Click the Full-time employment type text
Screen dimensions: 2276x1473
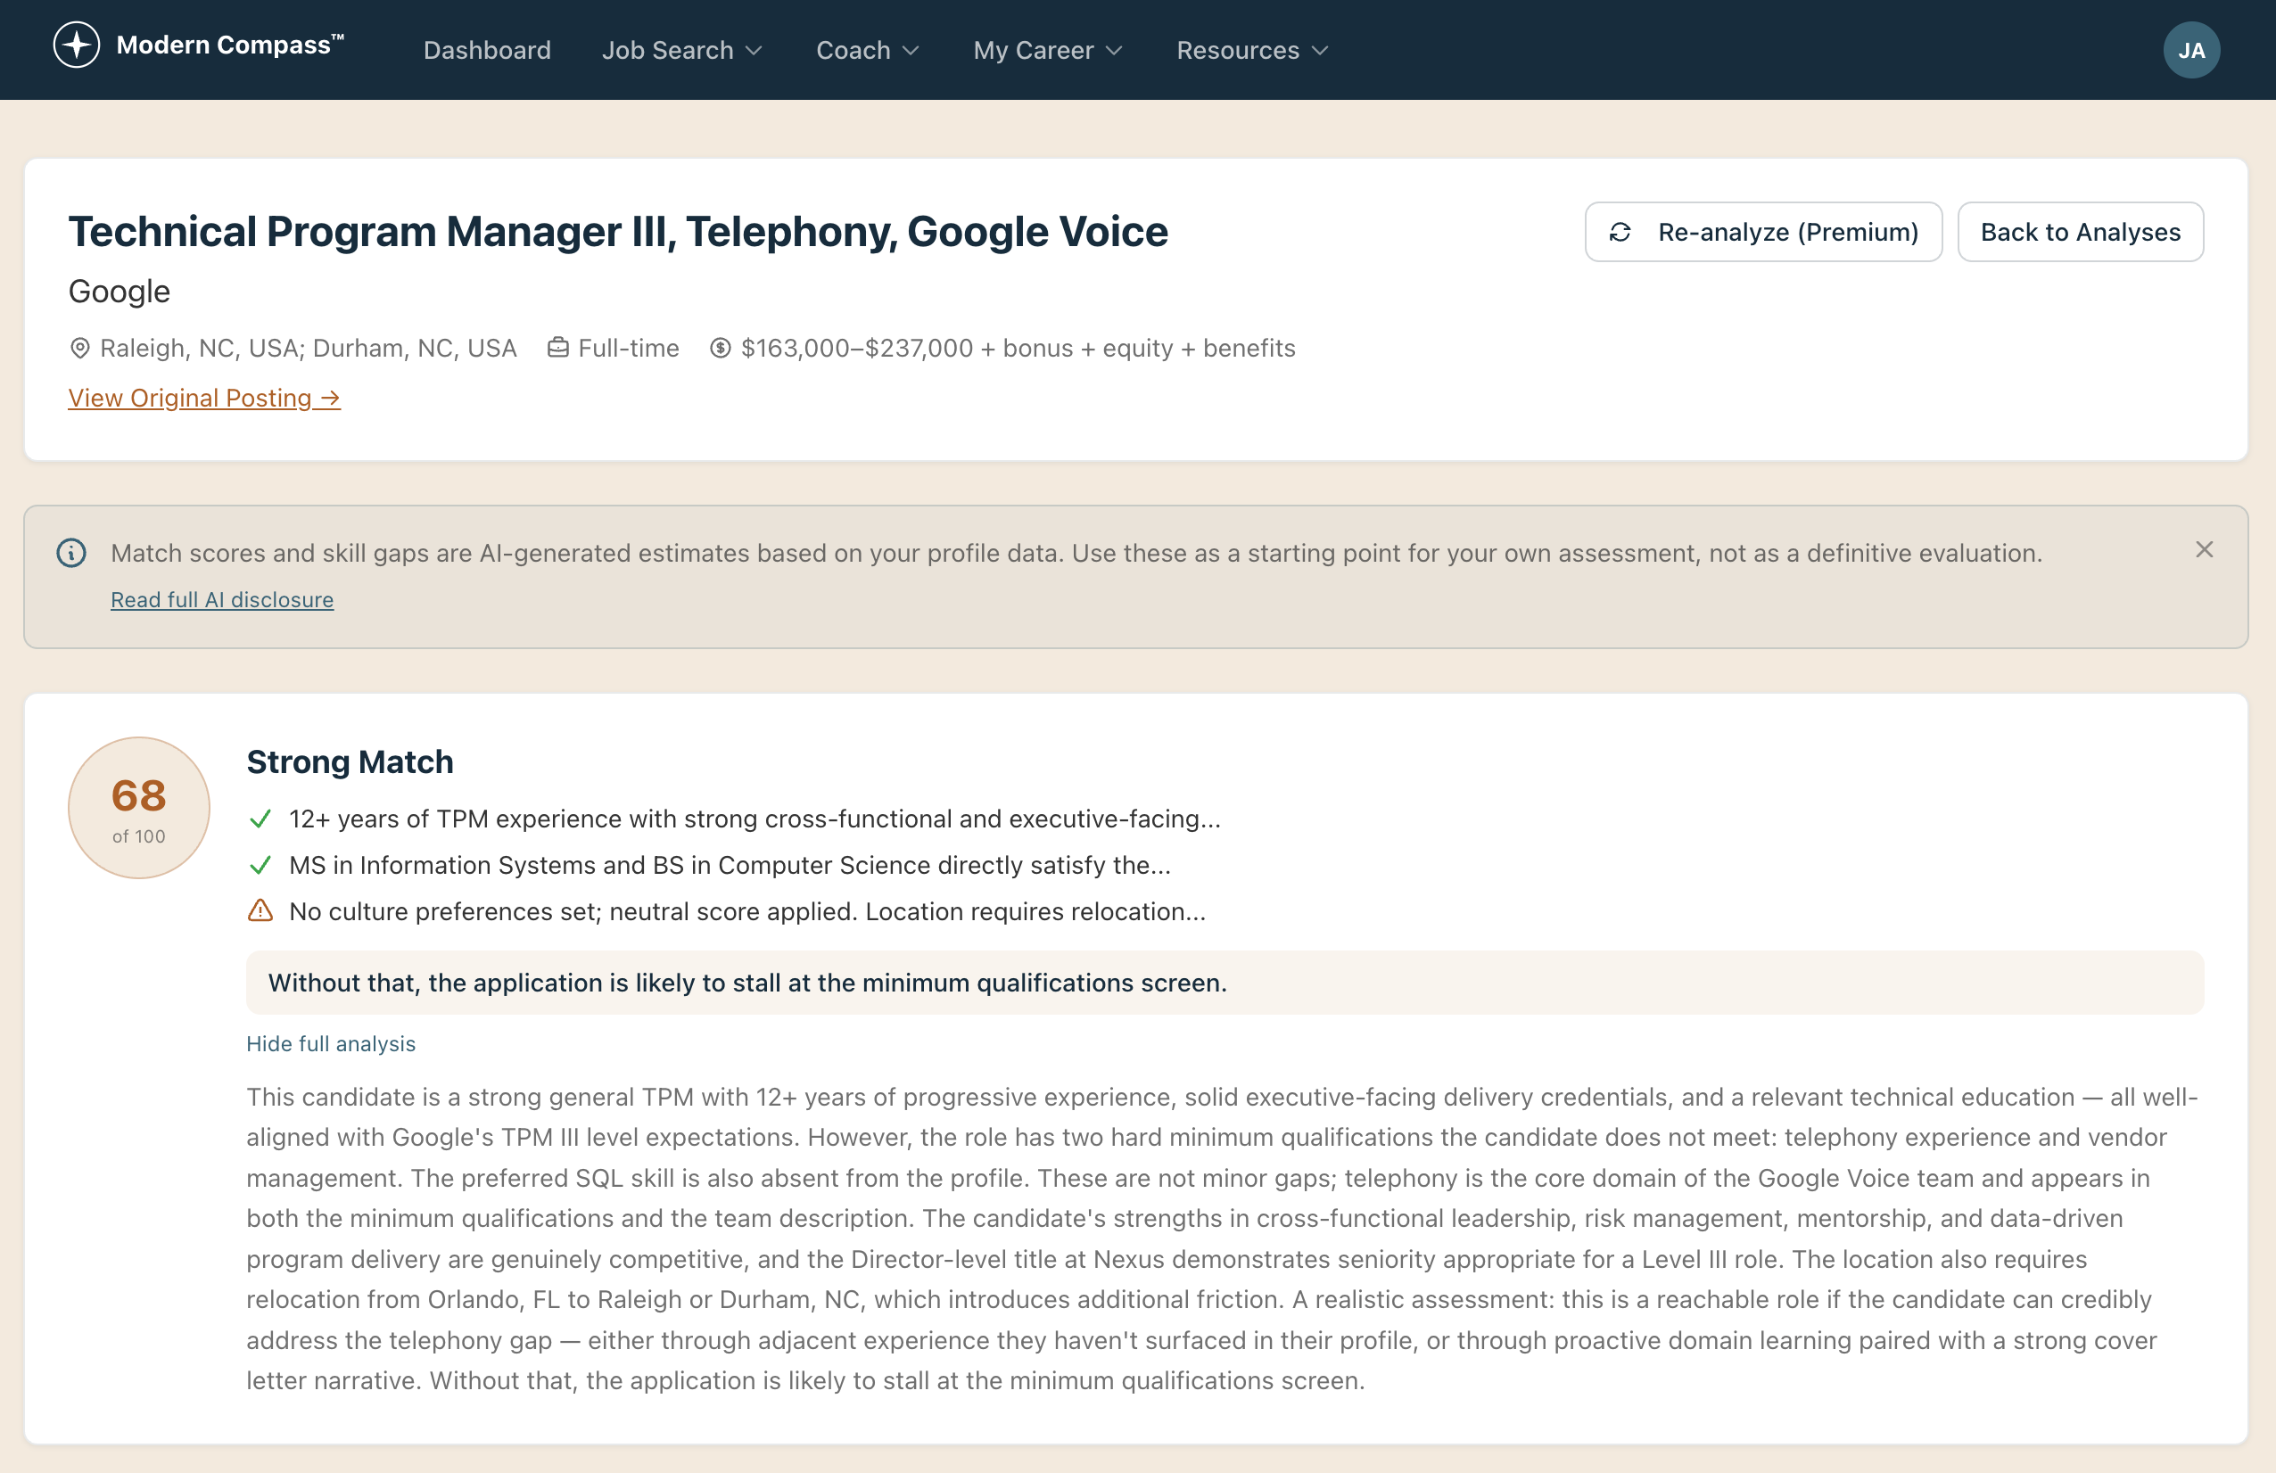coord(628,348)
